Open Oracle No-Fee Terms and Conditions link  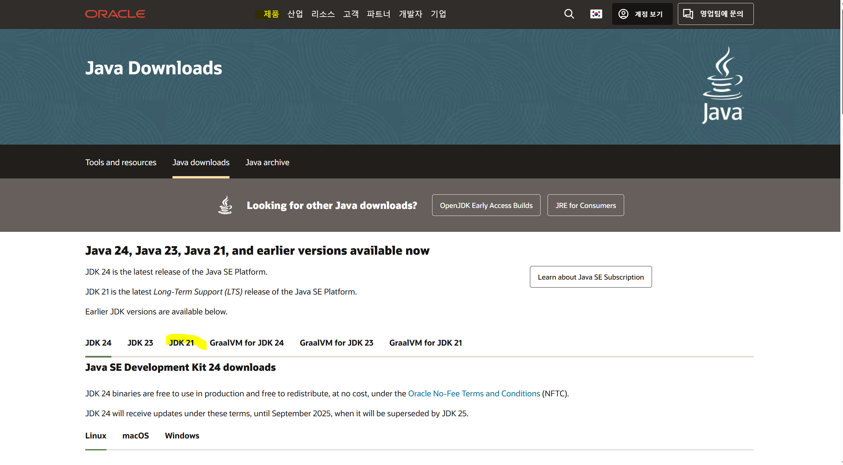[474, 393]
